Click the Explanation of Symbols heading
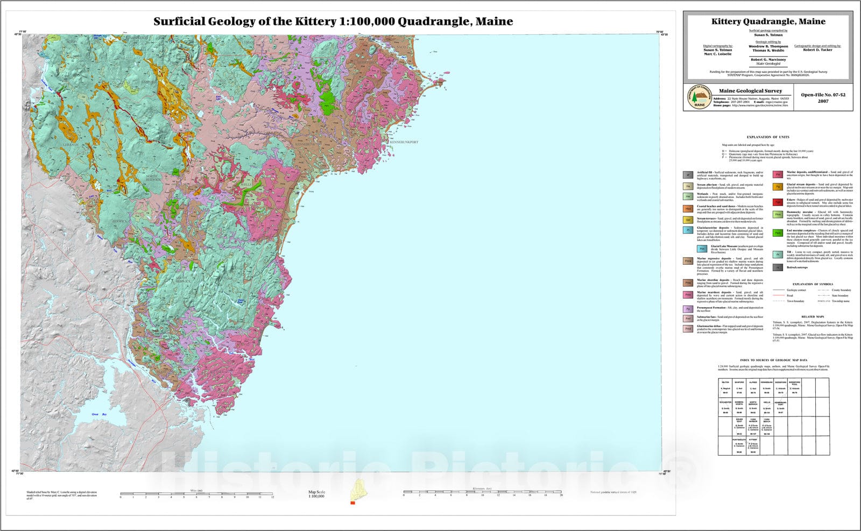Screen dimensions: 861x531 [x=813, y=284]
